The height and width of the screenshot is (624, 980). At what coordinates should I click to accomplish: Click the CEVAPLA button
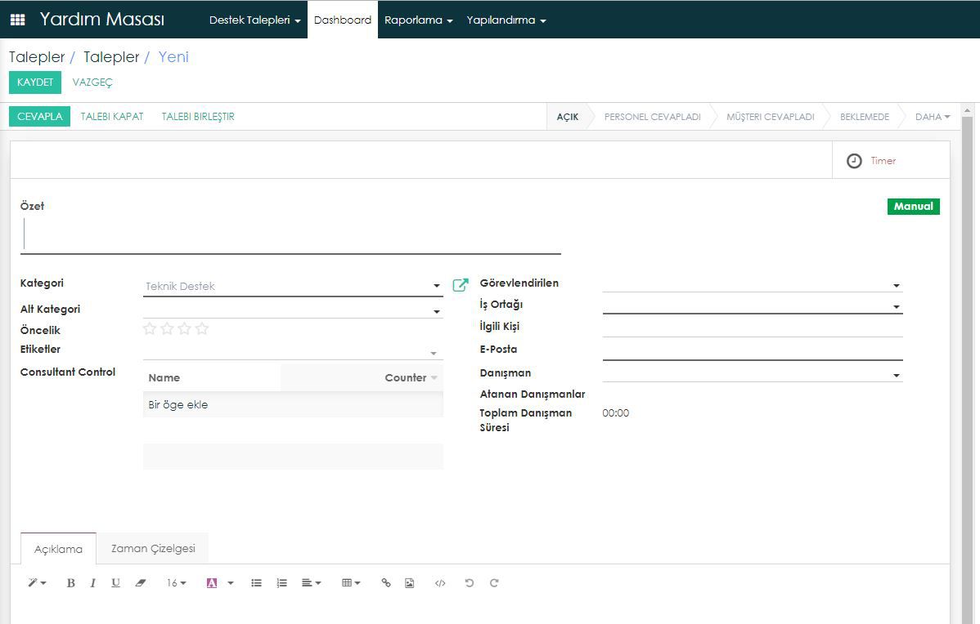pos(40,117)
